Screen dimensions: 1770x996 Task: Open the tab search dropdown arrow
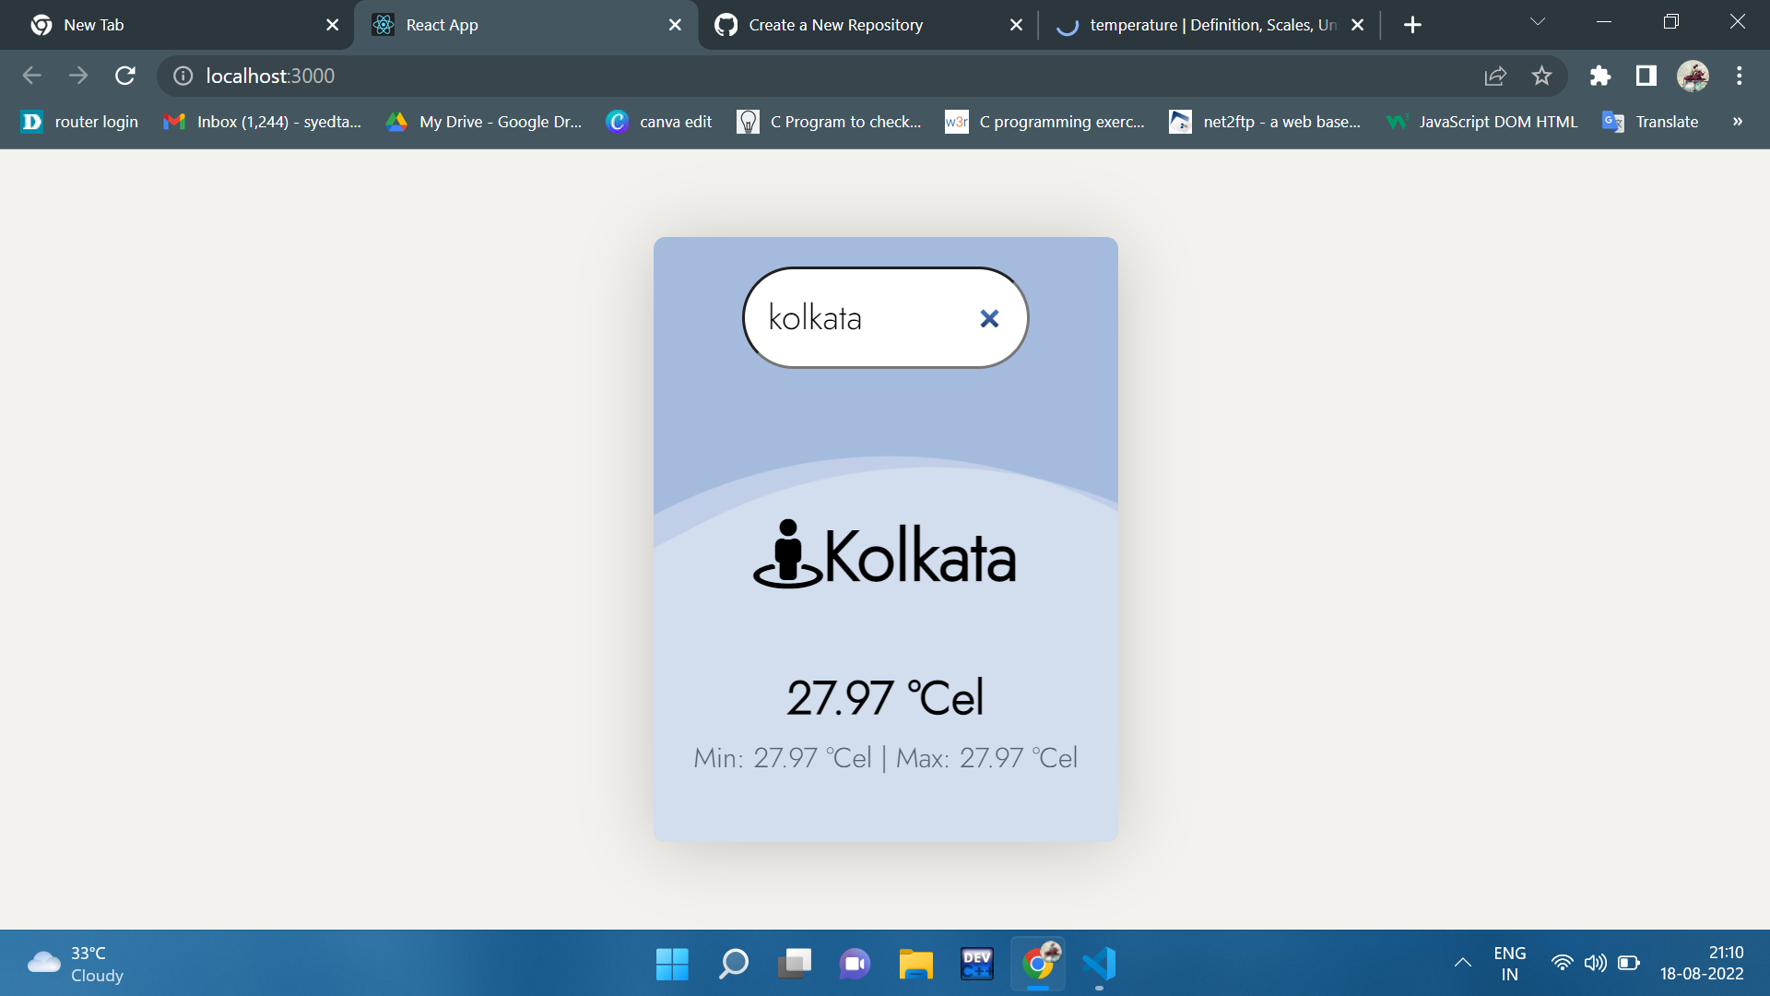coord(1537,22)
